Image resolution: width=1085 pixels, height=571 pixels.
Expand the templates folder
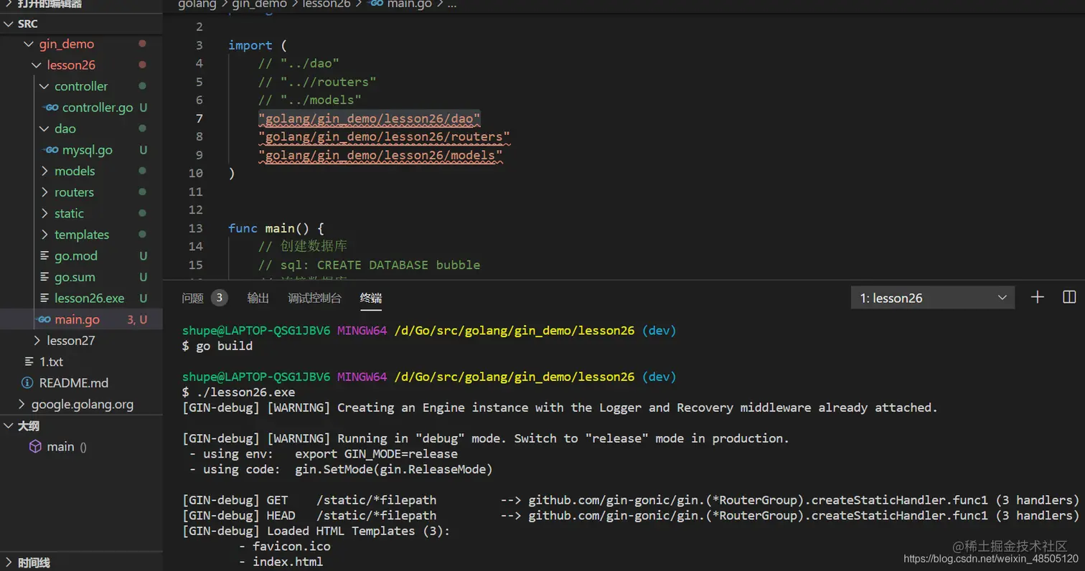[x=44, y=235]
